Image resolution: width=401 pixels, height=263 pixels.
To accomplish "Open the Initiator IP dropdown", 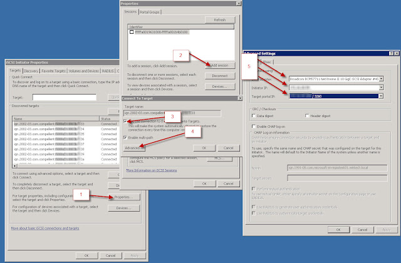I will [x=382, y=88].
